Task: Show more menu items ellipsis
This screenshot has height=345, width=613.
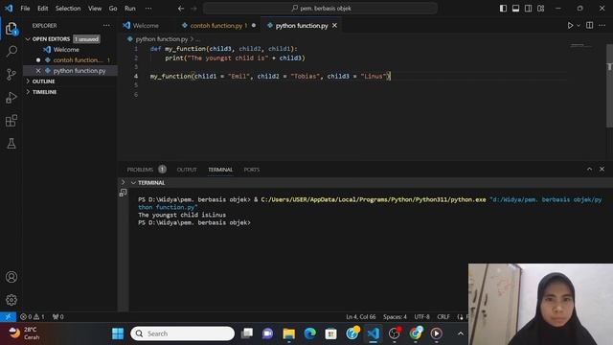Action: point(148,9)
